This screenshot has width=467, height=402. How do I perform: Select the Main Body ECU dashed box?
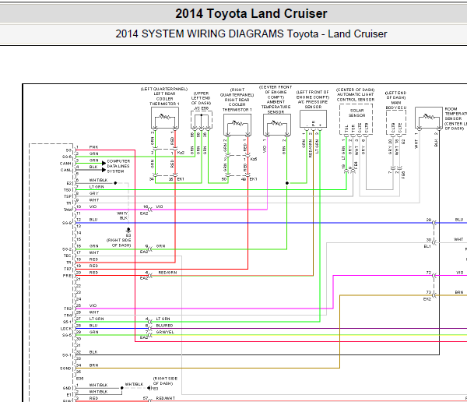pos(396,122)
